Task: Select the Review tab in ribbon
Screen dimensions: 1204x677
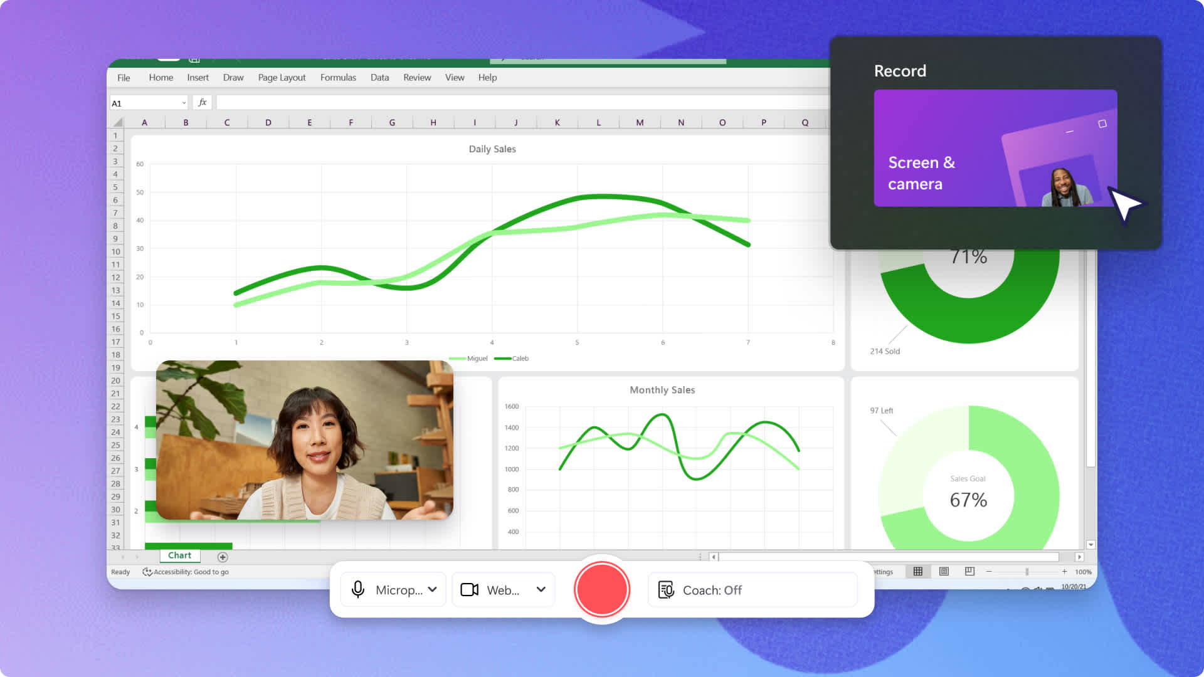Action: point(415,77)
